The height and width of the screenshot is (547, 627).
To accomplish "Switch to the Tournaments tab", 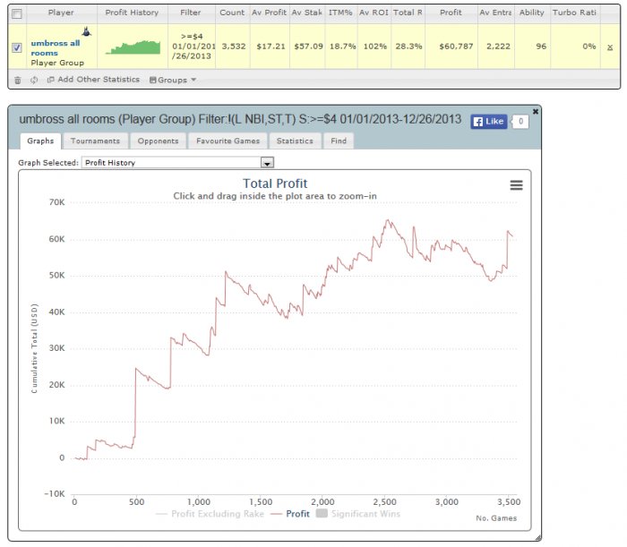I will pos(95,141).
